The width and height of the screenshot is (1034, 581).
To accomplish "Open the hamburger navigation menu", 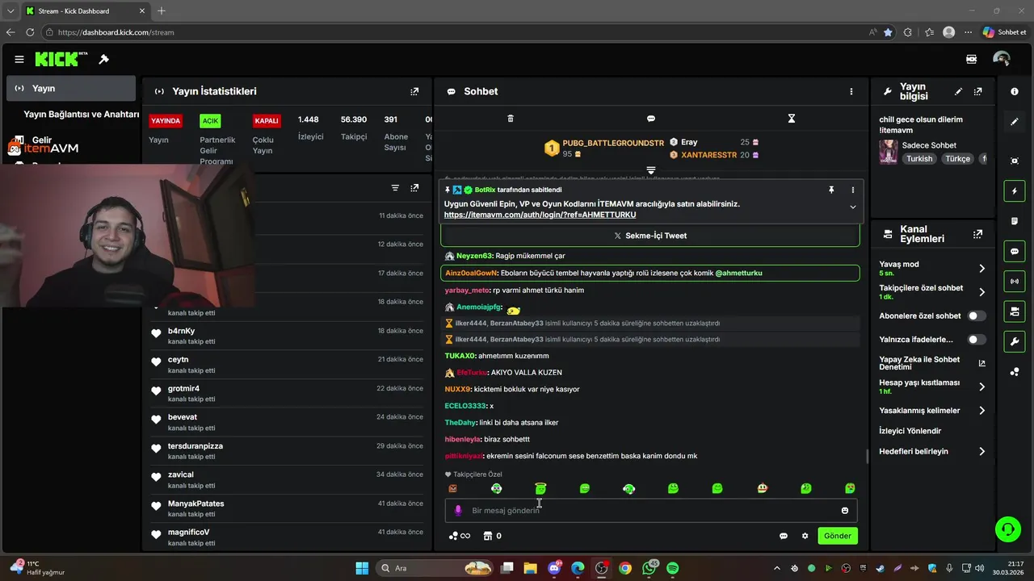I will click(19, 59).
